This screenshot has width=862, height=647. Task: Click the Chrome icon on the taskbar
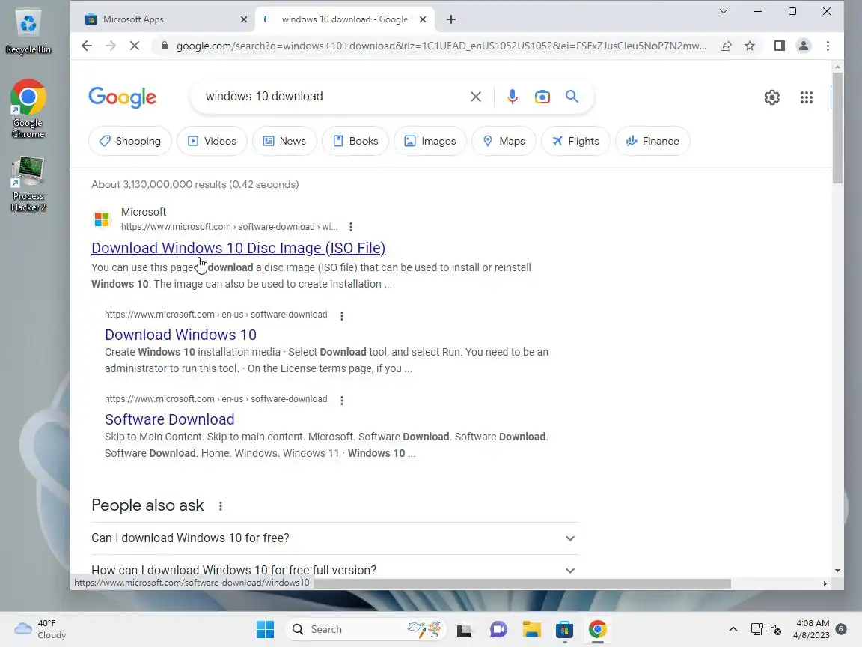coord(598,629)
